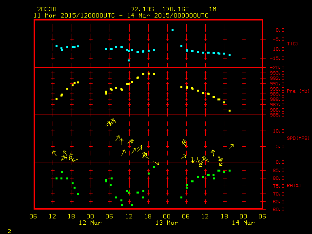Click the 12 Mar date label
312x234 pixels.
click(90, 223)
